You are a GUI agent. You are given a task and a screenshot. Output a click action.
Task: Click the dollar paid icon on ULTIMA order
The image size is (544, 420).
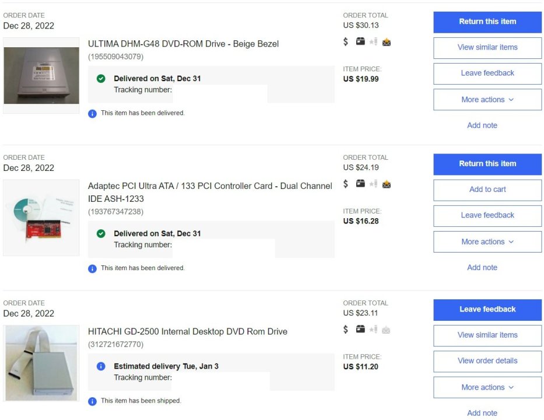[346, 41]
